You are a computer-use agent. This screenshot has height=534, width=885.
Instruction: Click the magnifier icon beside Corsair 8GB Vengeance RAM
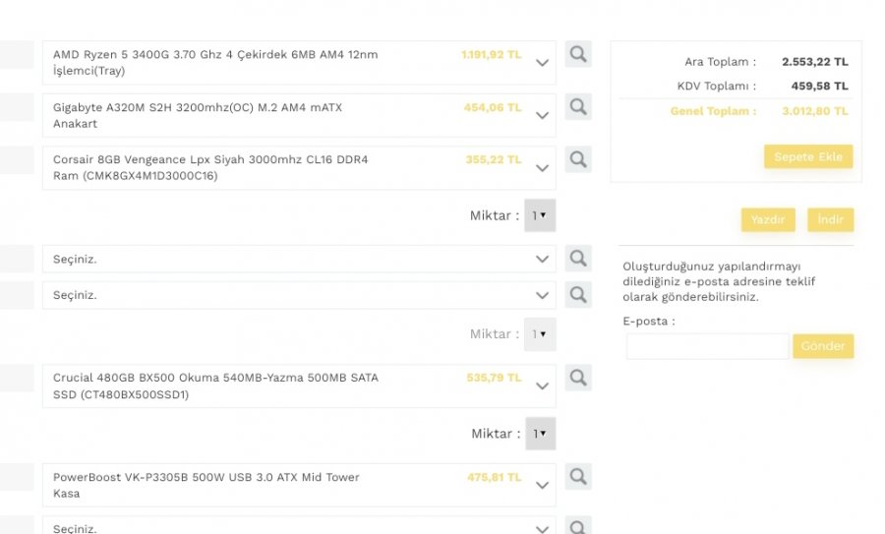(578, 159)
